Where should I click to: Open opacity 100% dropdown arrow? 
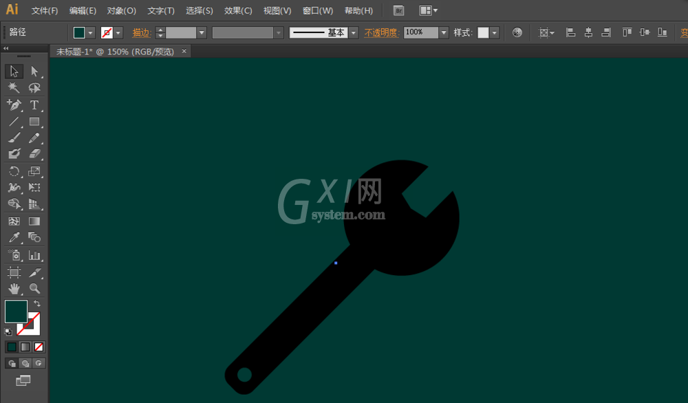tap(444, 33)
